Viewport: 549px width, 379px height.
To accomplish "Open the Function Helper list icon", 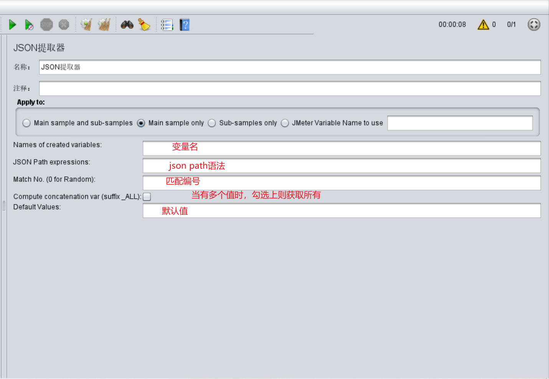I will (167, 25).
